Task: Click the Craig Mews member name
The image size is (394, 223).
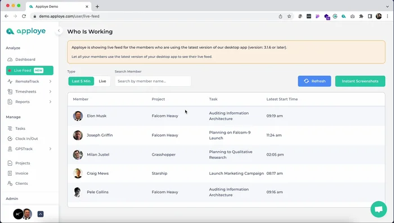Action: click(98, 174)
